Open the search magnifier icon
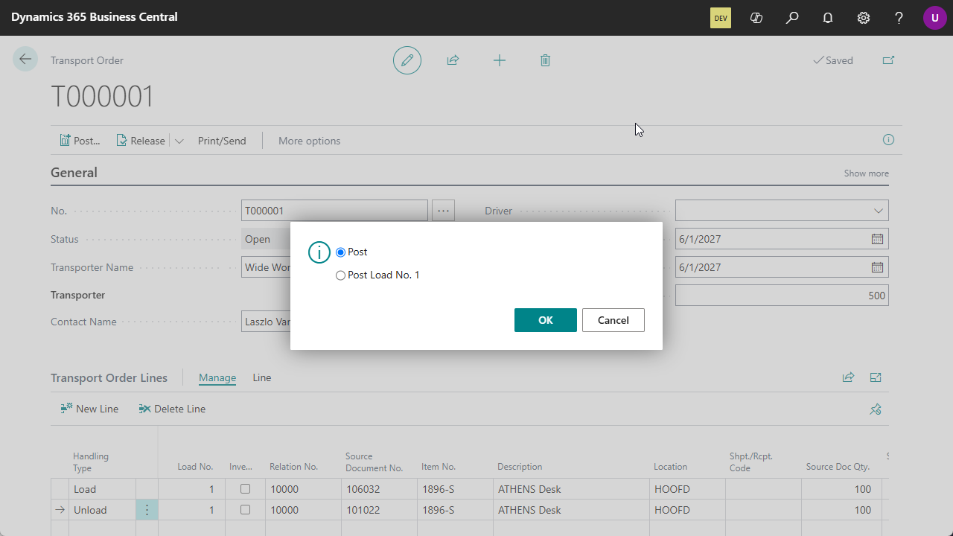Image resolution: width=953 pixels, height=536 pixels. point(792,18)
